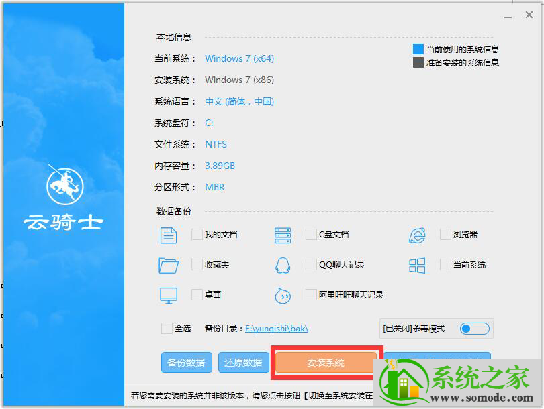Toggle the 杀毒模式 antivirus switch
Screen dimensions: 544x409
[474, 329]
